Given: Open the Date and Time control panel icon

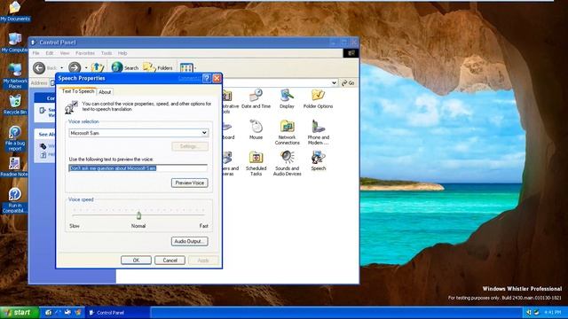Looking at the screenshot, I should [256, 98].
